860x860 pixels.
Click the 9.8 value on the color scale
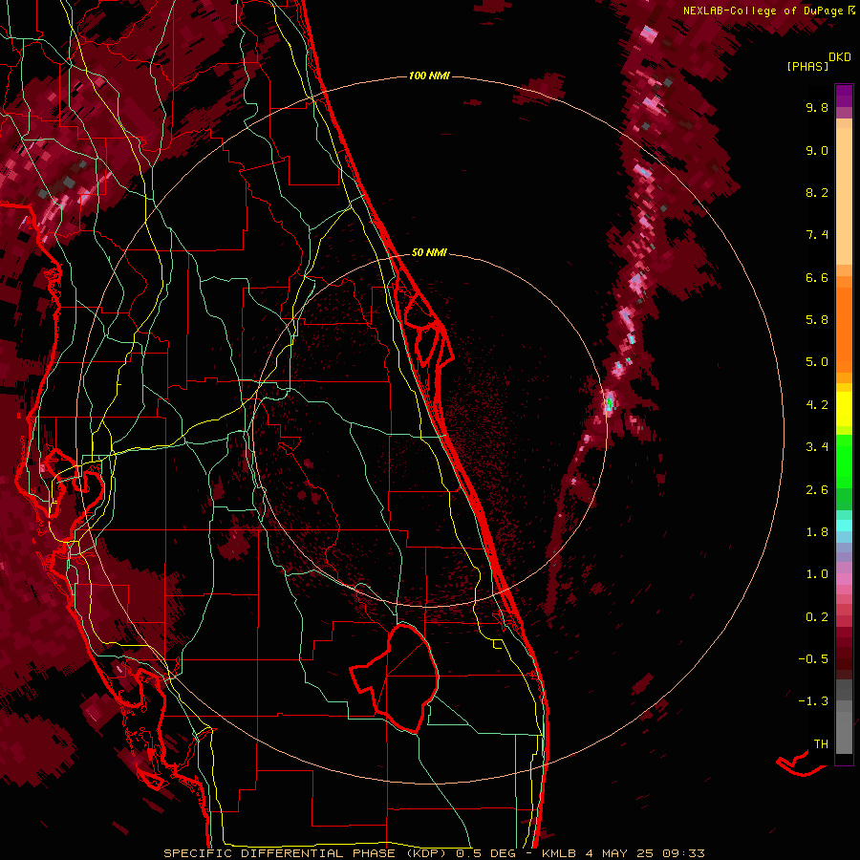pos(817,107)
